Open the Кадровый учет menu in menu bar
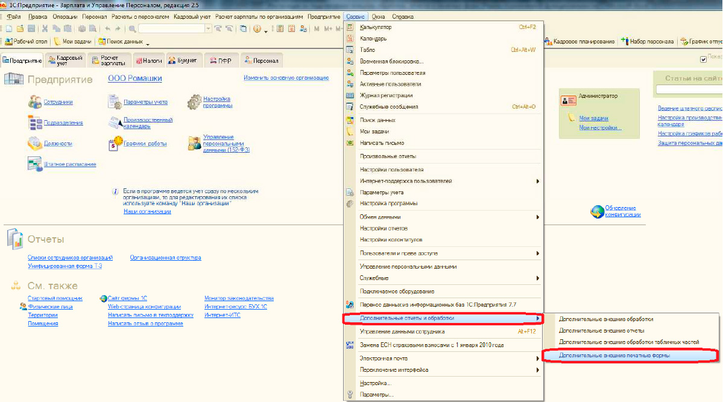The width and height of the screenshot is (723, 402). pyautogui.click(x=192, y=17)
